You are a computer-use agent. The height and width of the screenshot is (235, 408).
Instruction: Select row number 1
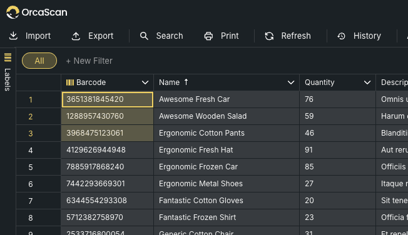coord(31,99)
